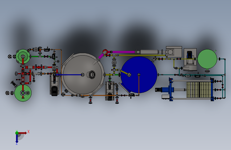Select the lower-left green tank
Viewport: 231px width, 150px height.
pyautogui.click(x=23, y=93)
